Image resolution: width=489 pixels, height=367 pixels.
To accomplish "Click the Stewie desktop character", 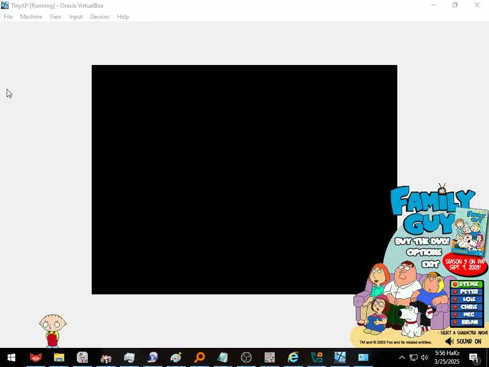I will coord(53,331).
